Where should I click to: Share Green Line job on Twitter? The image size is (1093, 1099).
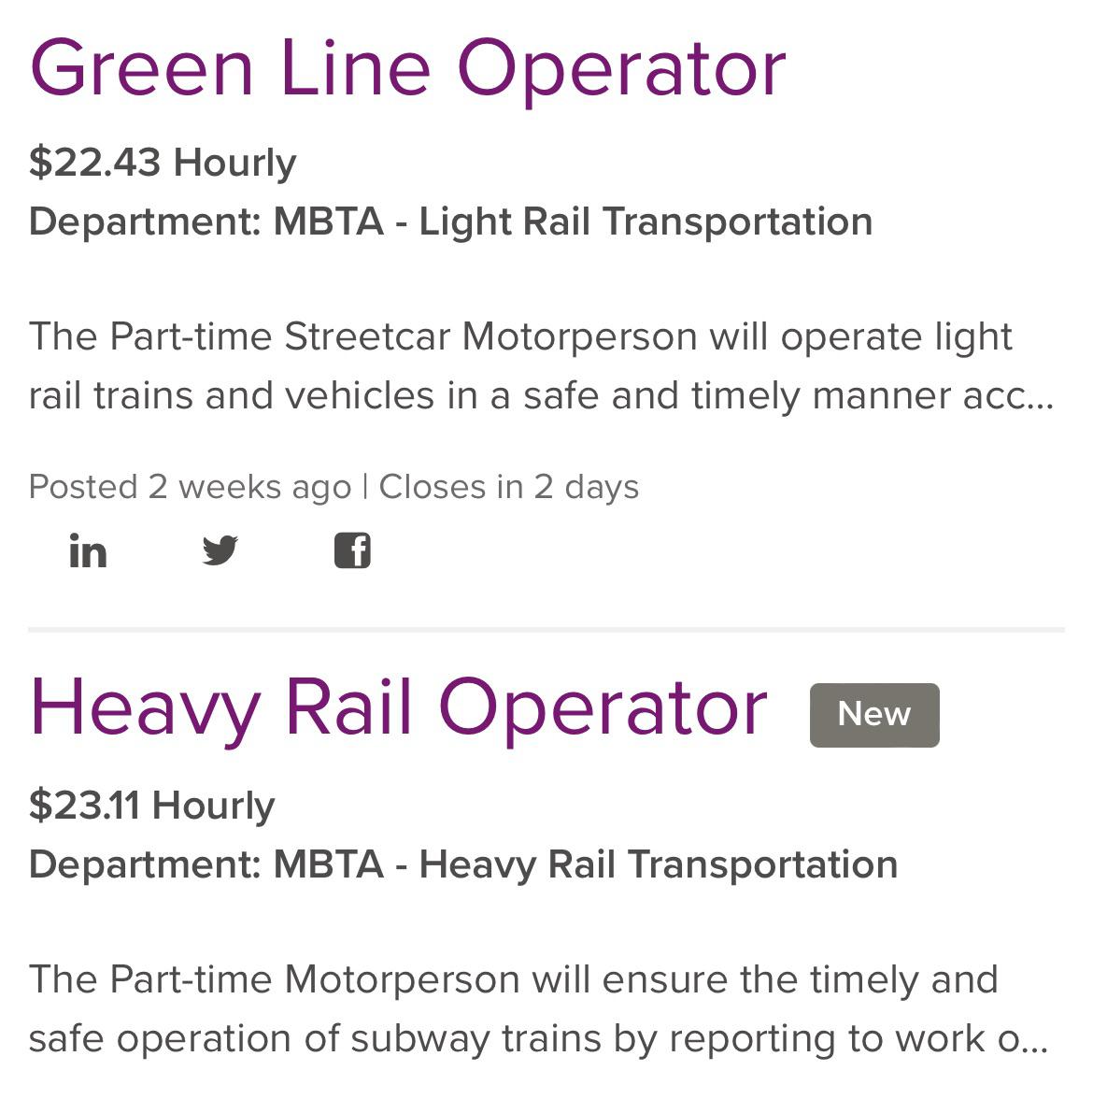[220, 551]
